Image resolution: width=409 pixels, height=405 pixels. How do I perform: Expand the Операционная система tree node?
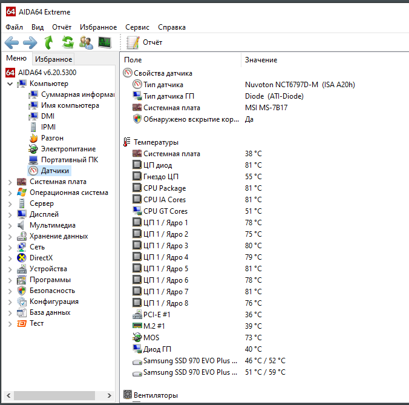tap(10, 193)
